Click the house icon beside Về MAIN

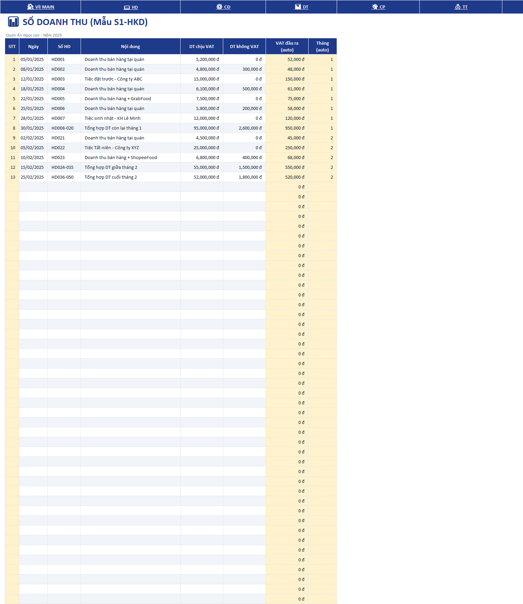30,7
